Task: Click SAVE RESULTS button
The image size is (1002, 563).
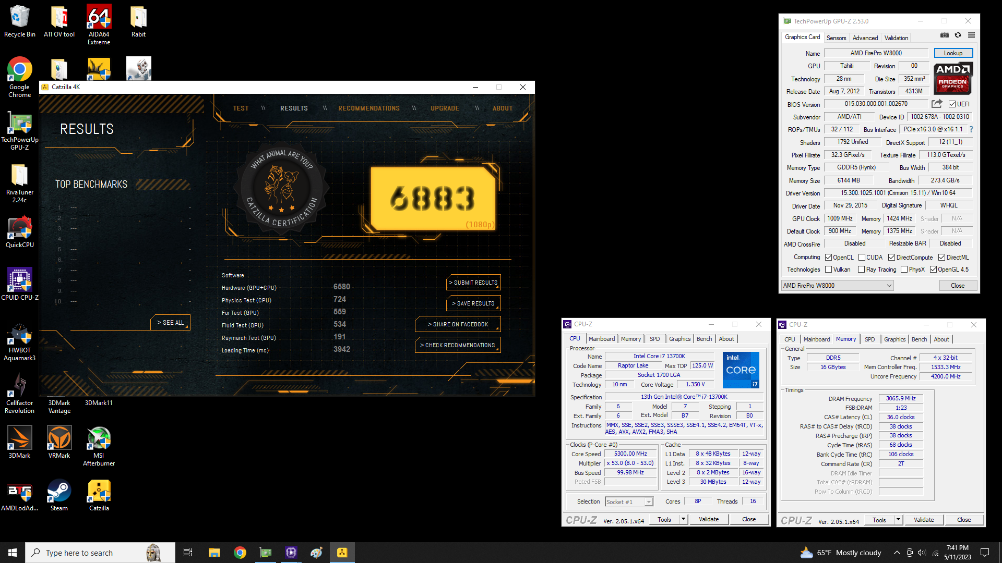Action: (473, 303)
